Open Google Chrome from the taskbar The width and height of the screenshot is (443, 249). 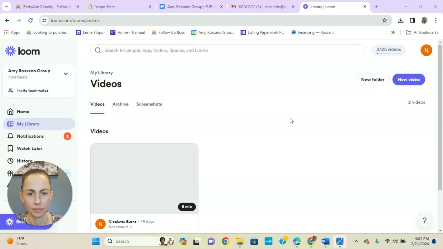(x=225, y=241)
